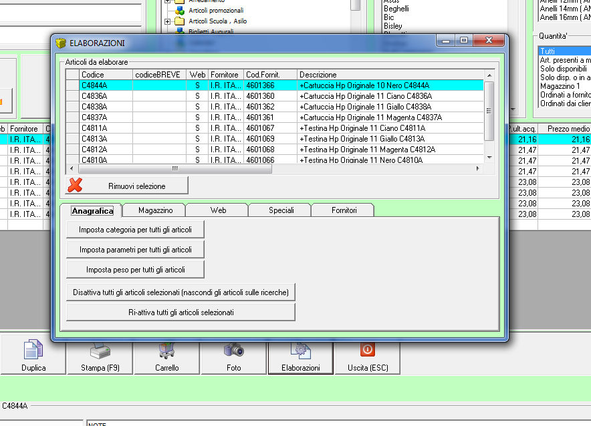Click Imposta peso per tutti gli articoli

coord(135,270)
